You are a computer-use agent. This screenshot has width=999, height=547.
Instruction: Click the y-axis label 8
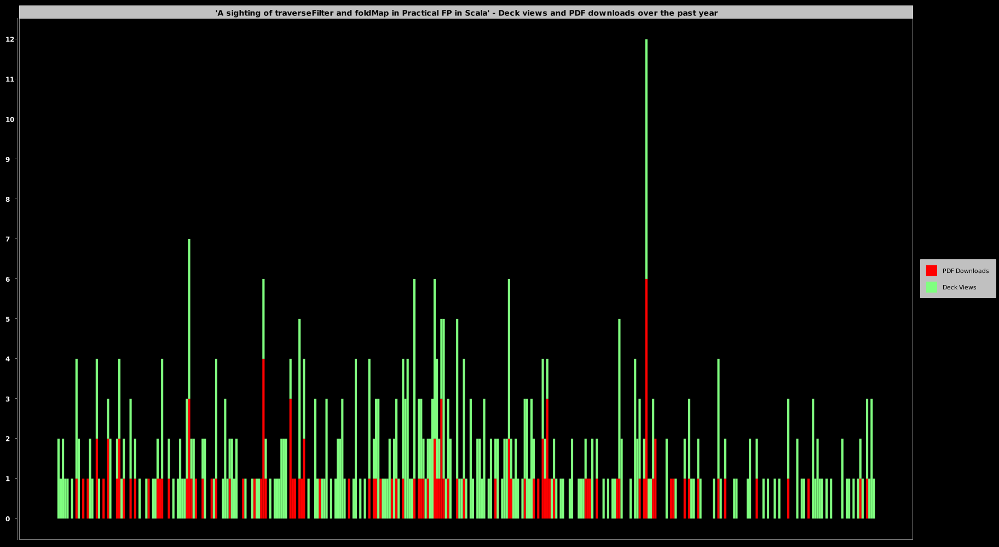[8, 199]
